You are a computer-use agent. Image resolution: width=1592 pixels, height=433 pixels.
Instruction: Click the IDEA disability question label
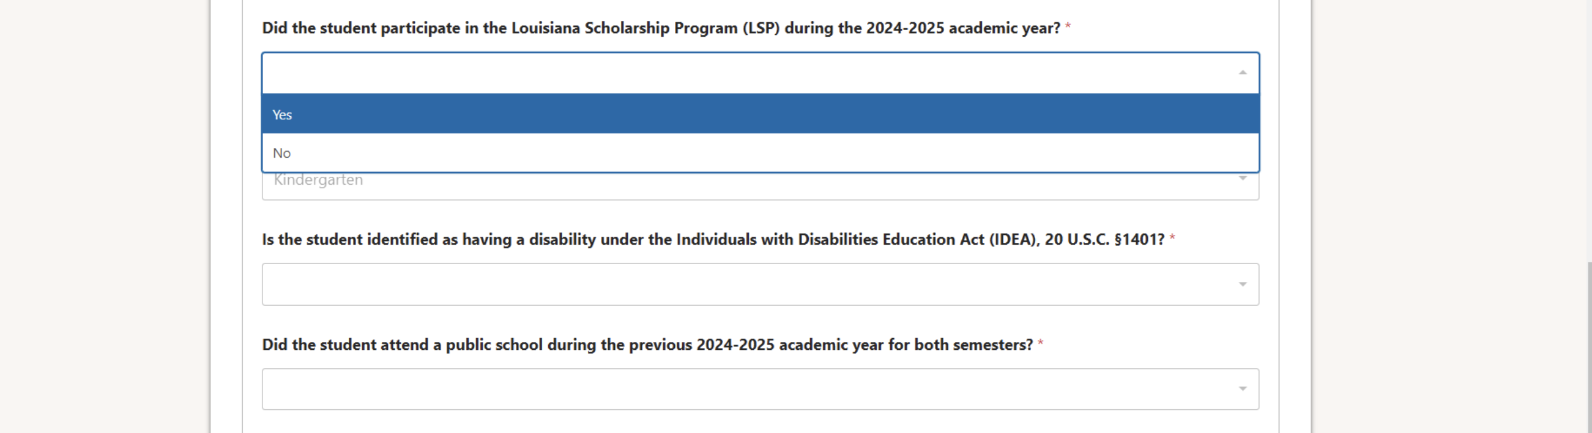tap(712, 240)
